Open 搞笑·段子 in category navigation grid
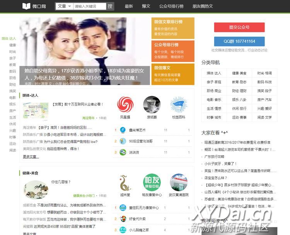290x235 pixels. pyautogui.click(x=264, y=91)
